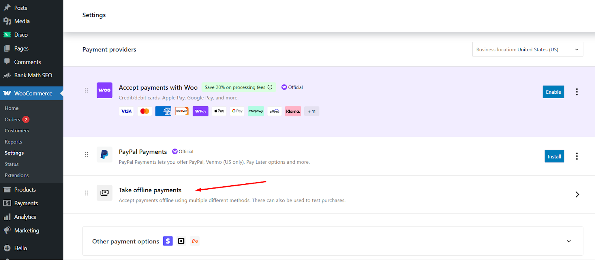Click the Official badge next to PayPal
Image resolution: width=595 pixels, height=260 pixels.
pos(183,151)
